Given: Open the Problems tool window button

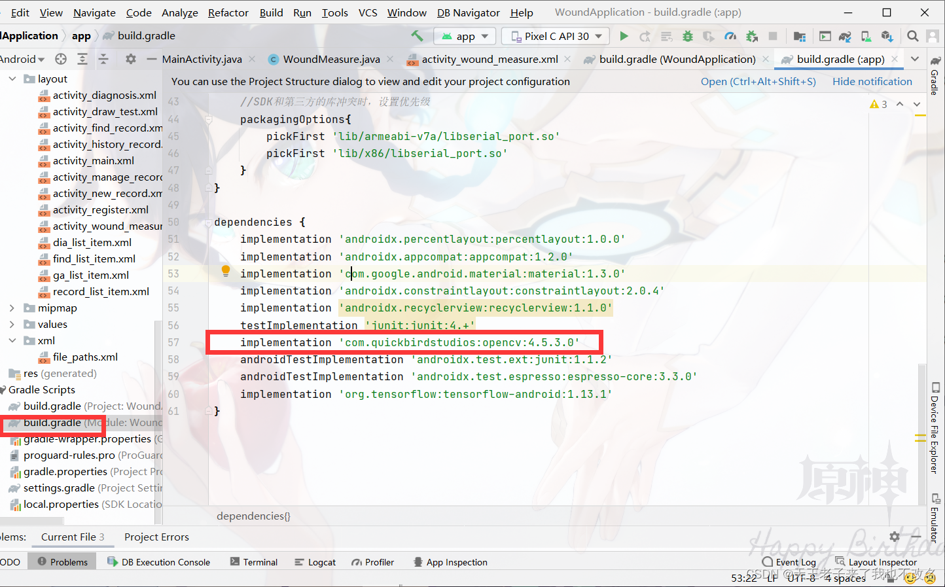Looking at the screenshot, I should (x=62, y=561).
